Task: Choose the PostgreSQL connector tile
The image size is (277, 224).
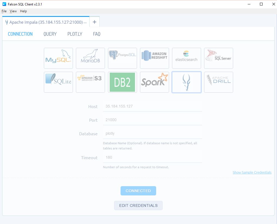Action: [122, 58]
